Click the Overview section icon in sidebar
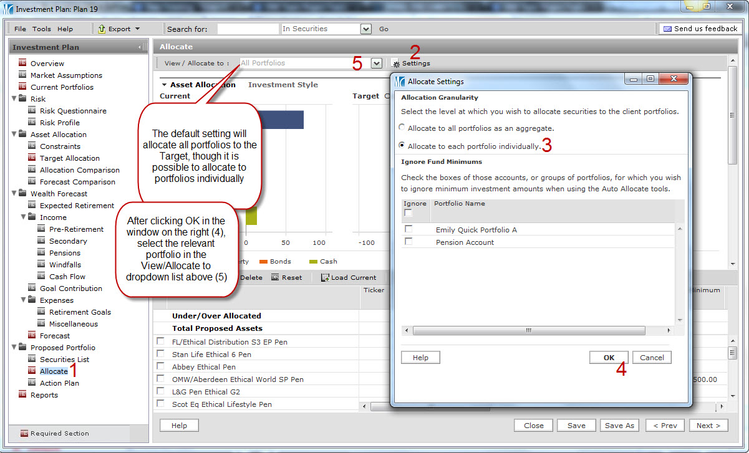 click(22, 63)
